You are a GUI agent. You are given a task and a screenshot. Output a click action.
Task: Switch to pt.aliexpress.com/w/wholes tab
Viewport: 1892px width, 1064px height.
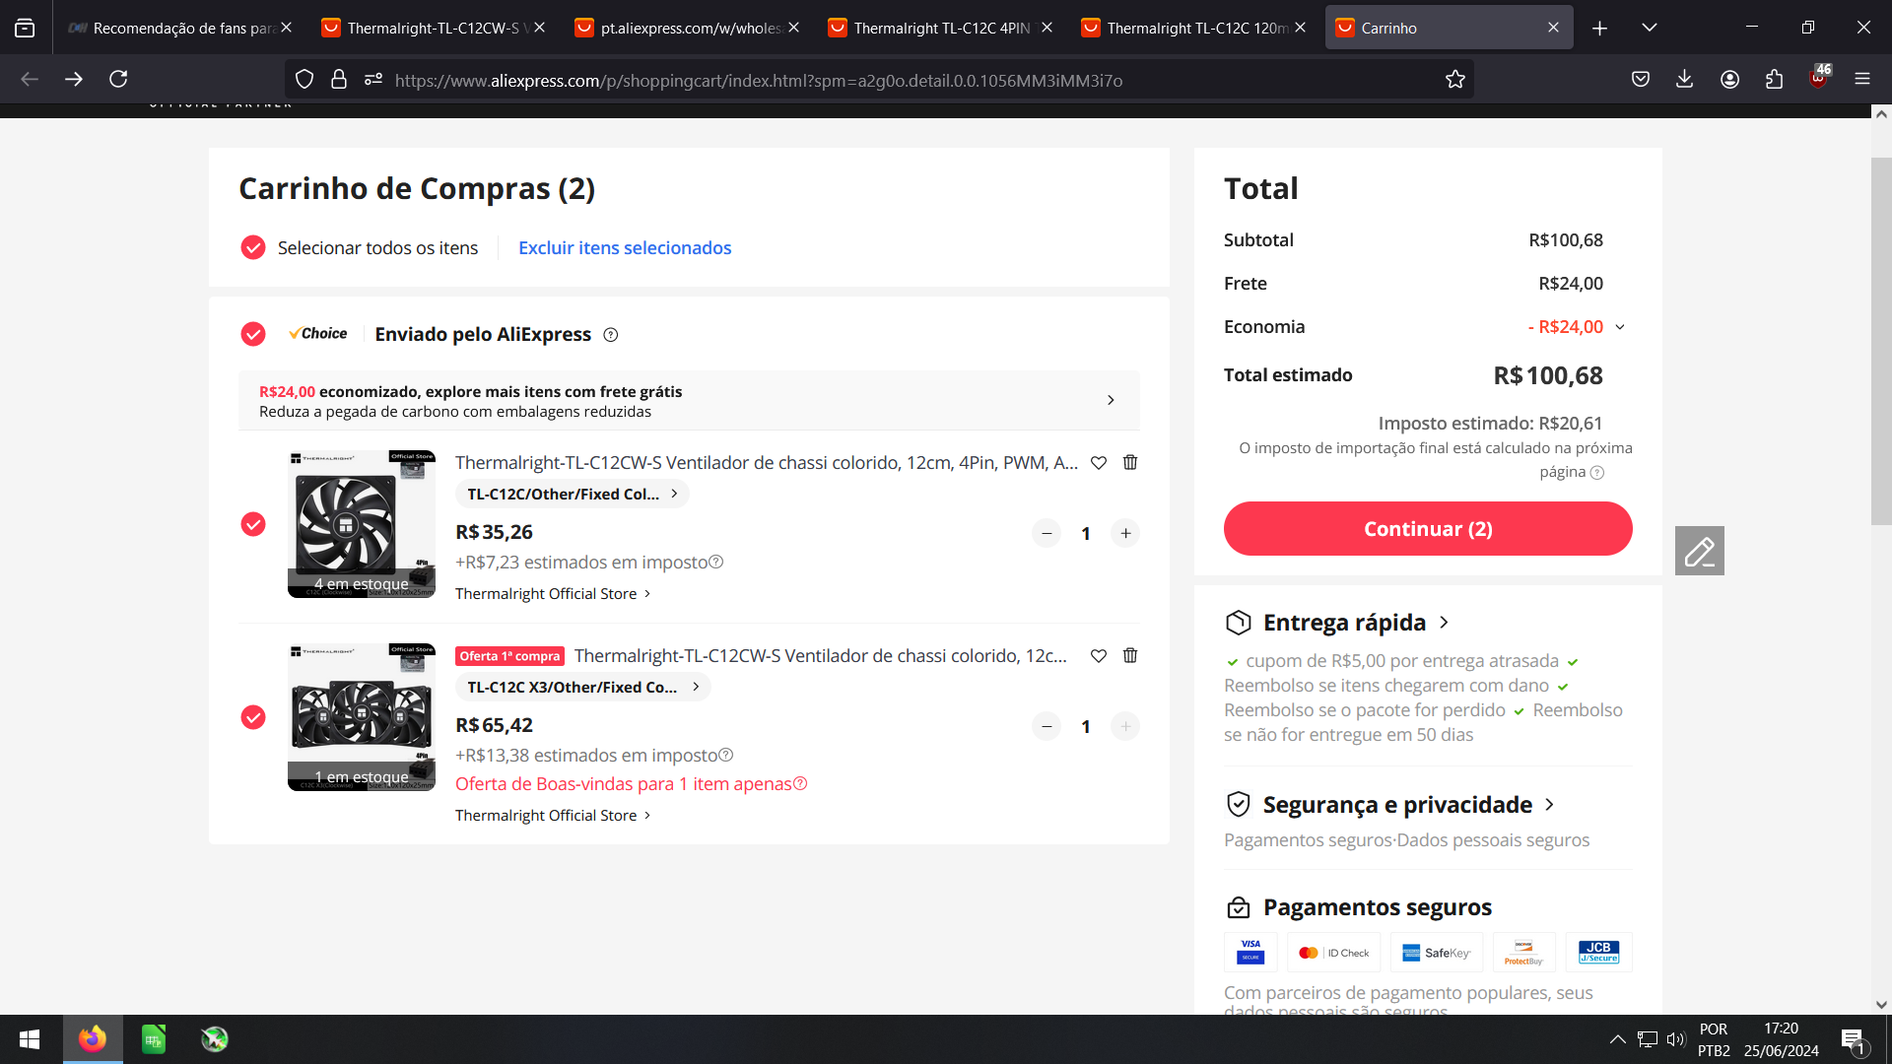pos(685,28)
